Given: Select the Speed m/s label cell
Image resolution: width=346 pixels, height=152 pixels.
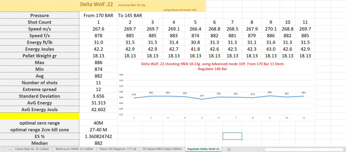Looking at the screenshot, I should (x=40, y=29).
